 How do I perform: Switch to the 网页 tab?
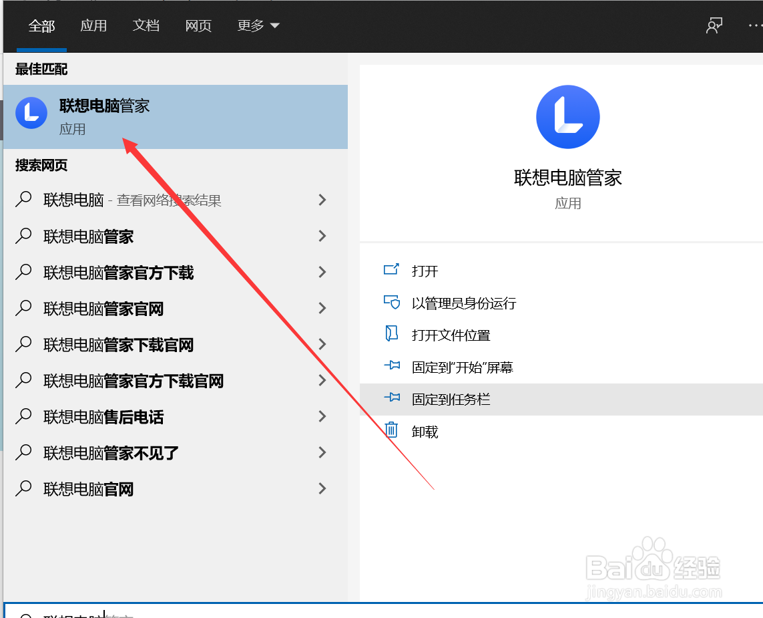coord(198,26)
